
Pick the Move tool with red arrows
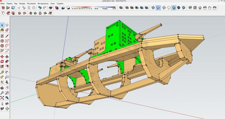point(2,57)
